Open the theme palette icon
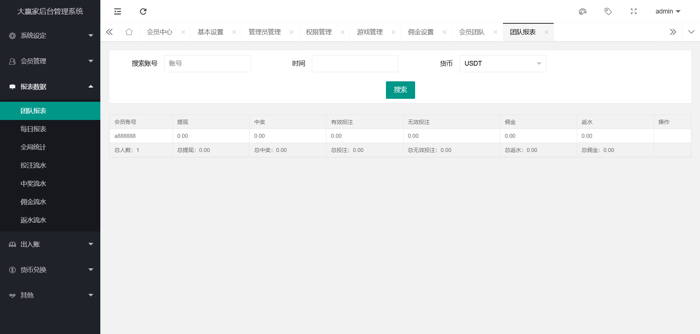Screen dimensions: 700x334 tap(583, 12)
